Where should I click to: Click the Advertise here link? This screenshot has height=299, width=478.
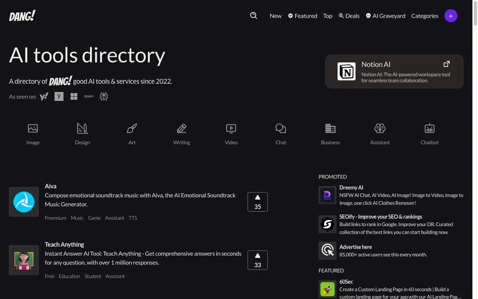356,247
